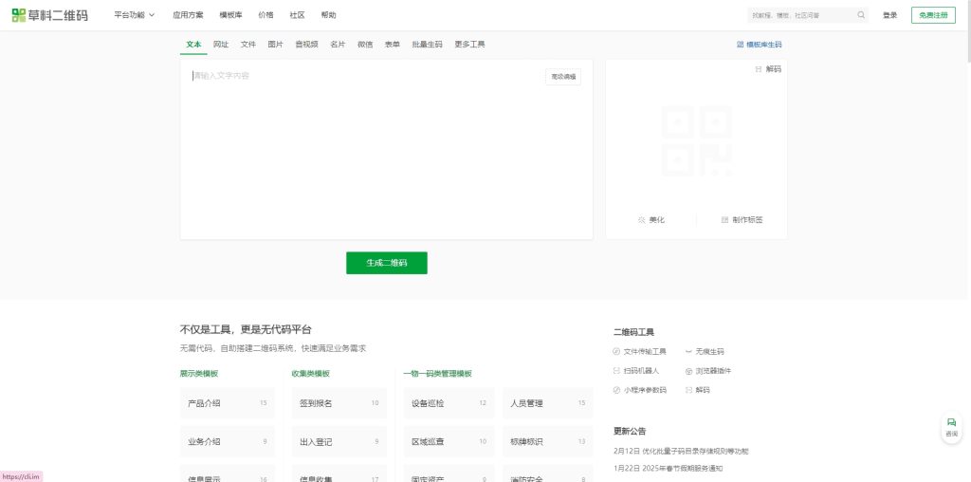The height and width of the screenshot is (482, 971).
Task: Click the 扫码机器人 icon
Action: (616, 370)
